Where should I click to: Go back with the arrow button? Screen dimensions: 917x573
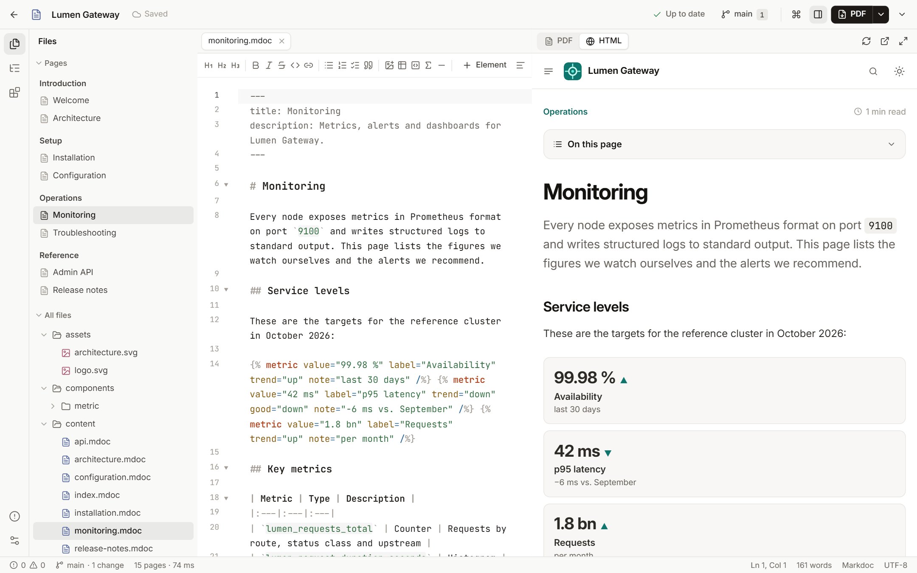click(x=14, y=14)
